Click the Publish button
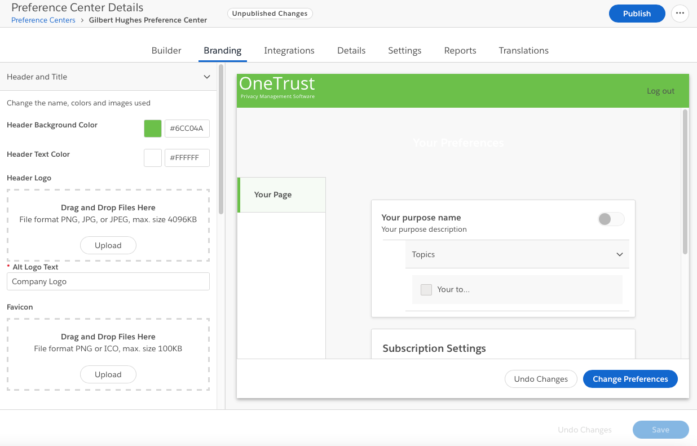 pos(637,14)
